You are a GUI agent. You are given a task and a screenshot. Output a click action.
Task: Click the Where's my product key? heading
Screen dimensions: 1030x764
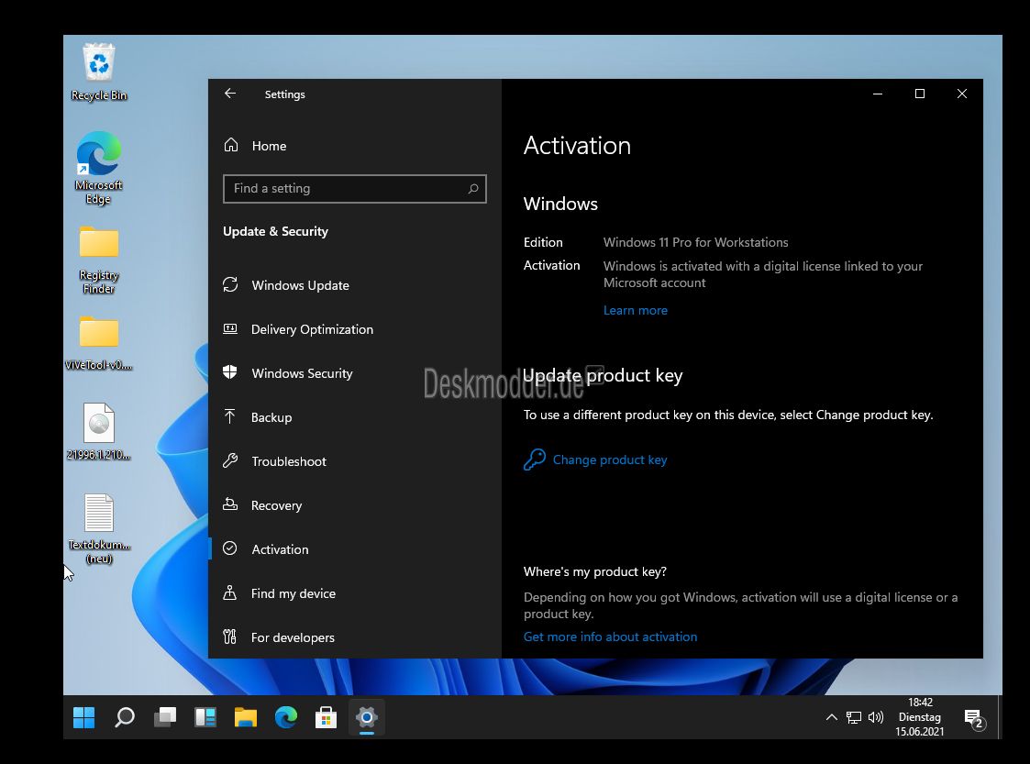tap(595, 571)
